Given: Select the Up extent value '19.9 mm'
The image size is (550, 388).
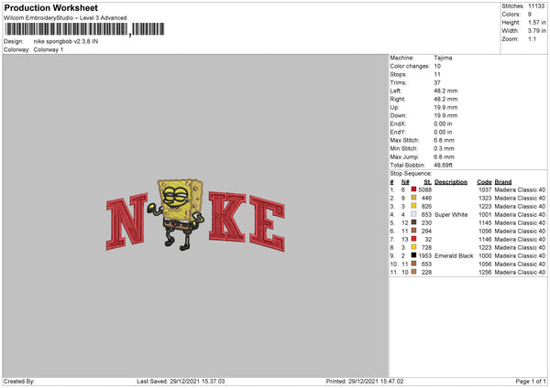Looking at the screenshot, I should tap(445, 107).
